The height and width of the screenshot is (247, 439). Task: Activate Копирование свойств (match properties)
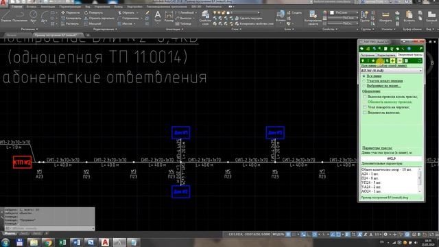point(313,18)
